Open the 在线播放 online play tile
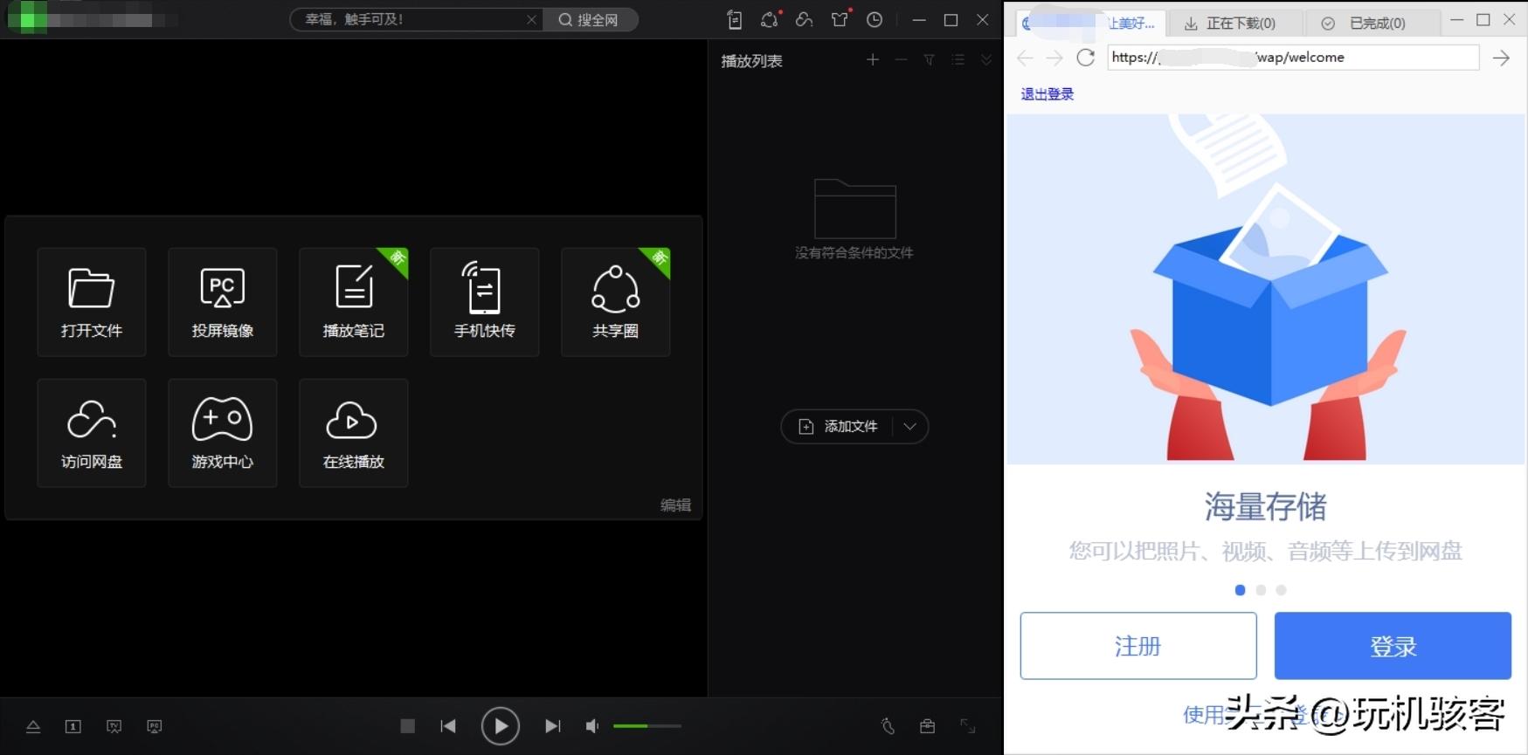Viewport: 1528px width, 755px height. (354, 433)
